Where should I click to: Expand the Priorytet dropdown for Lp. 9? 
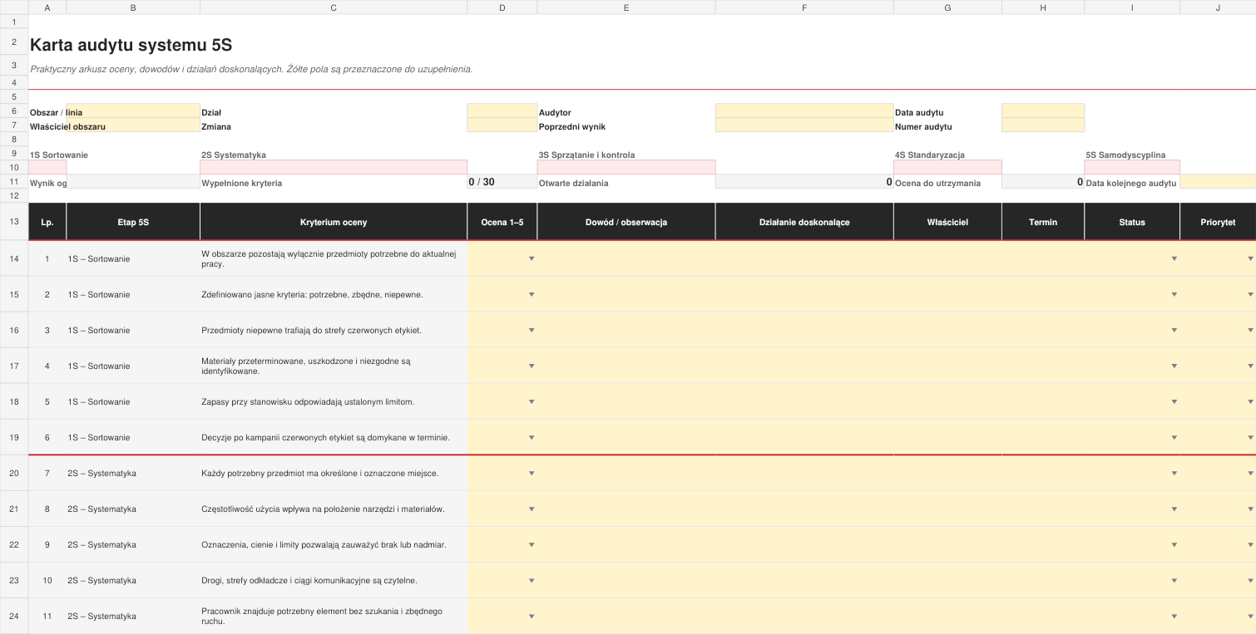1250,545
